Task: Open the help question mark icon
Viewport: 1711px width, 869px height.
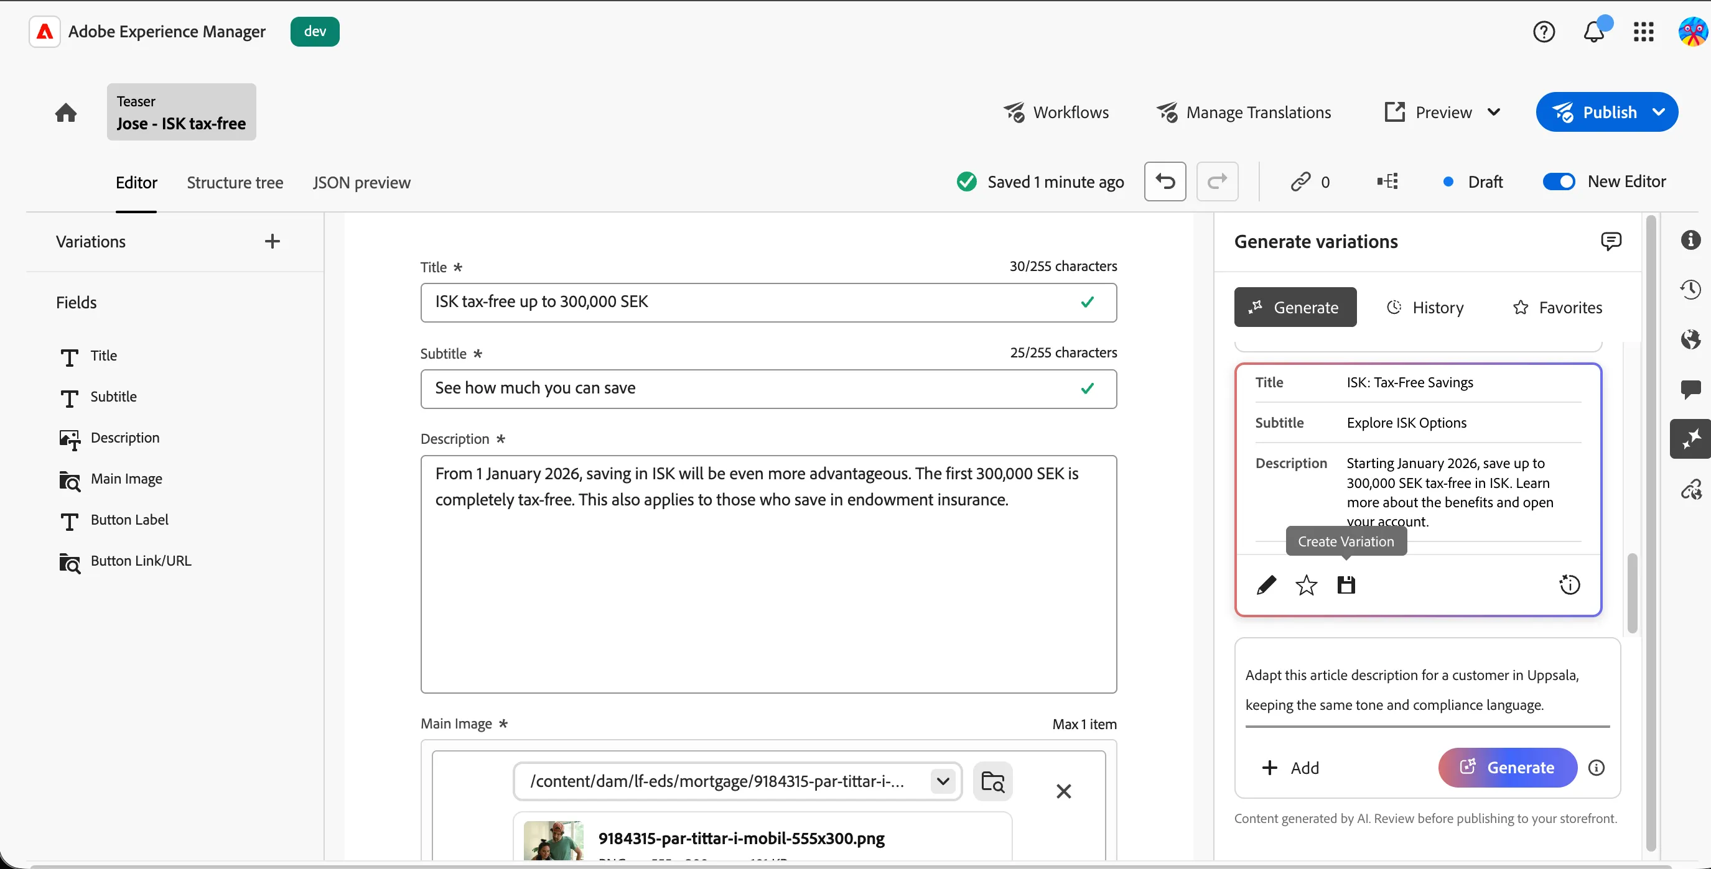Action: 1544,31
